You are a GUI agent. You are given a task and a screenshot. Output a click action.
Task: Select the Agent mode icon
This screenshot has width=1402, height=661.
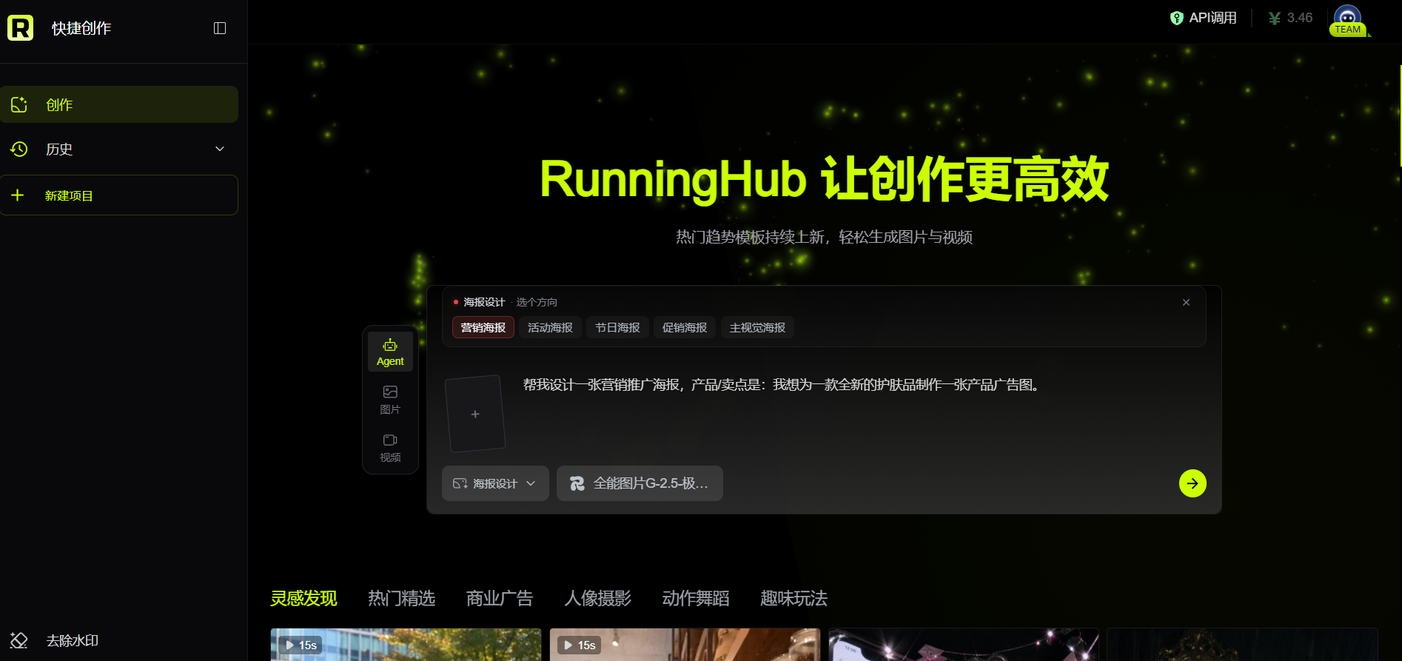click(x=390, y=352)
